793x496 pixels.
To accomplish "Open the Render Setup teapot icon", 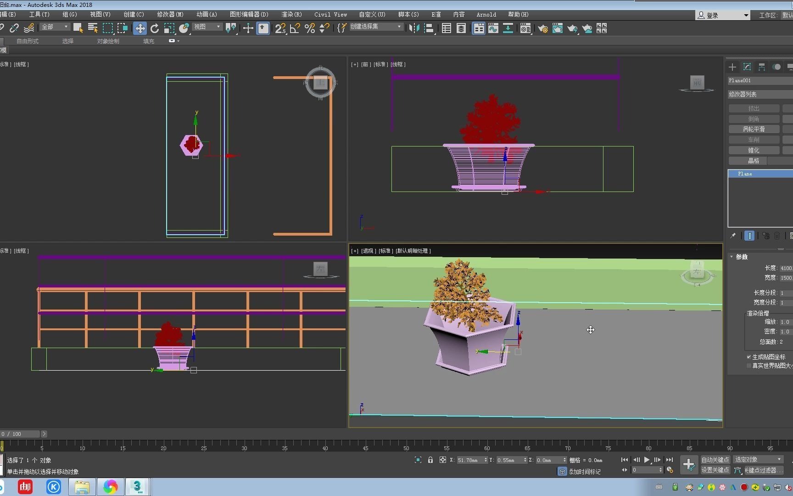I will click(543, 28).
